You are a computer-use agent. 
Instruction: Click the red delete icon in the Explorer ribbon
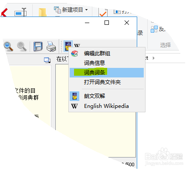pyautogui.click(x=4, y=13)
